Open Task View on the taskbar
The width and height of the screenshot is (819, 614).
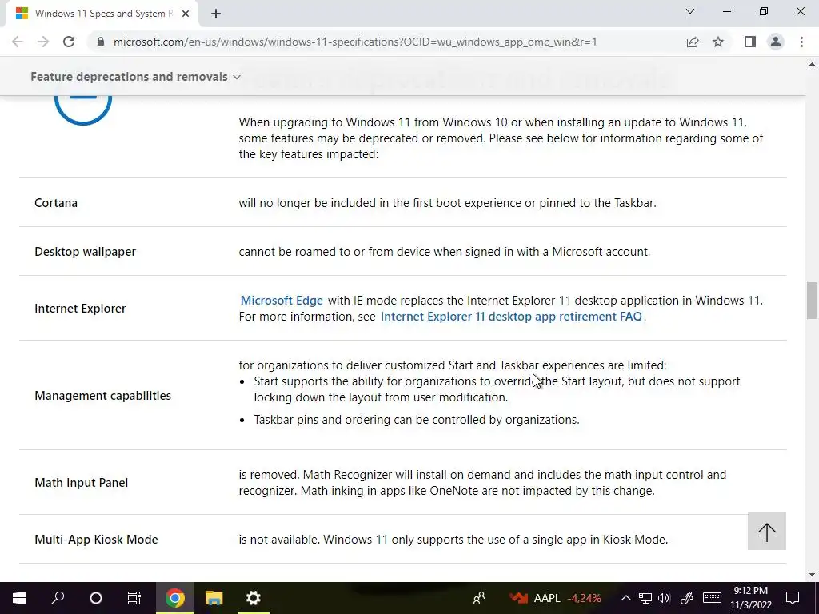134,598
